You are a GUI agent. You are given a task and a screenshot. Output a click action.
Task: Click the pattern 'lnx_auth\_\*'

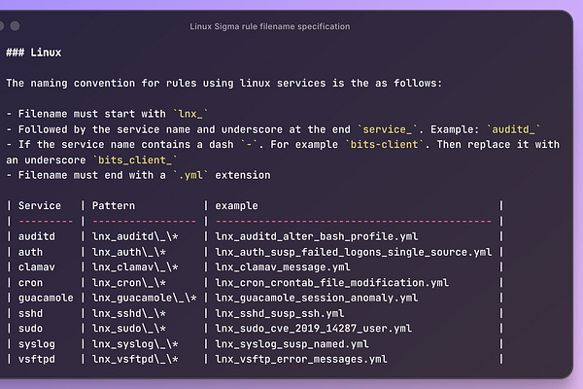129,253
